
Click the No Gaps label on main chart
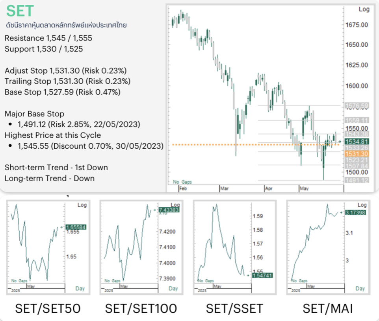click(x=182, y=182)
